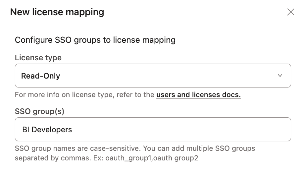Viewport: 304px width, 173px height.
Task: Select the Read-Only value in the combo box
Action: (40, 76)
